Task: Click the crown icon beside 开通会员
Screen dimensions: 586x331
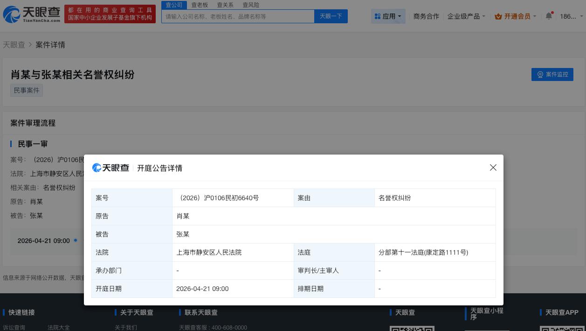Action: pyautogui.click(x=499, y=16)
